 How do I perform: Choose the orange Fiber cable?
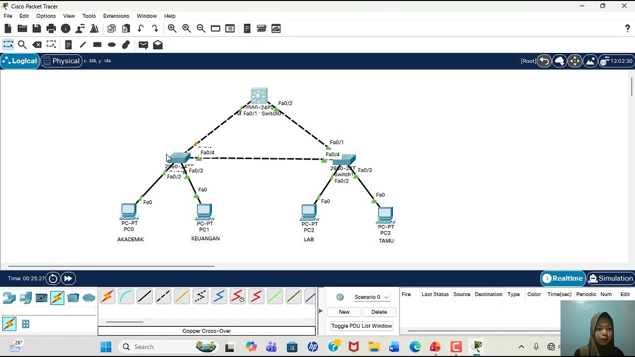(x=182, y=297)
